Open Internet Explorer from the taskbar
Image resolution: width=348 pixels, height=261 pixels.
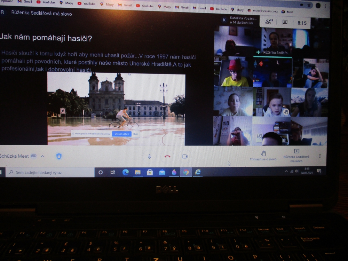click(x=198, y=172)
